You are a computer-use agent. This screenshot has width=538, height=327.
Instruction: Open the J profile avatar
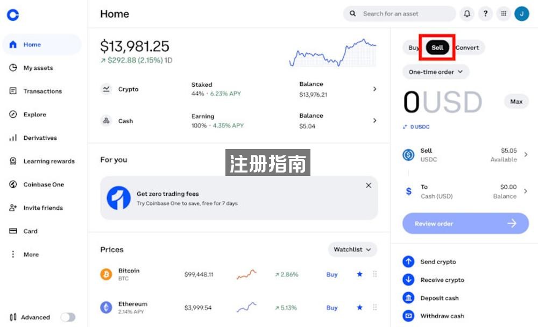[521, 14]
